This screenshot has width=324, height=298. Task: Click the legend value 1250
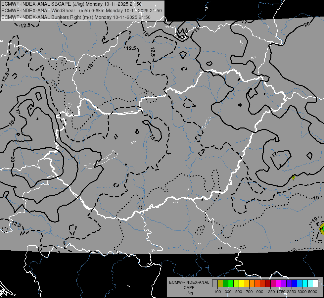click(270, 292)
